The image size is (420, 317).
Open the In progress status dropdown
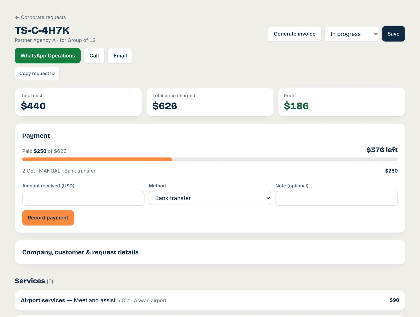(x=352, y=34)
